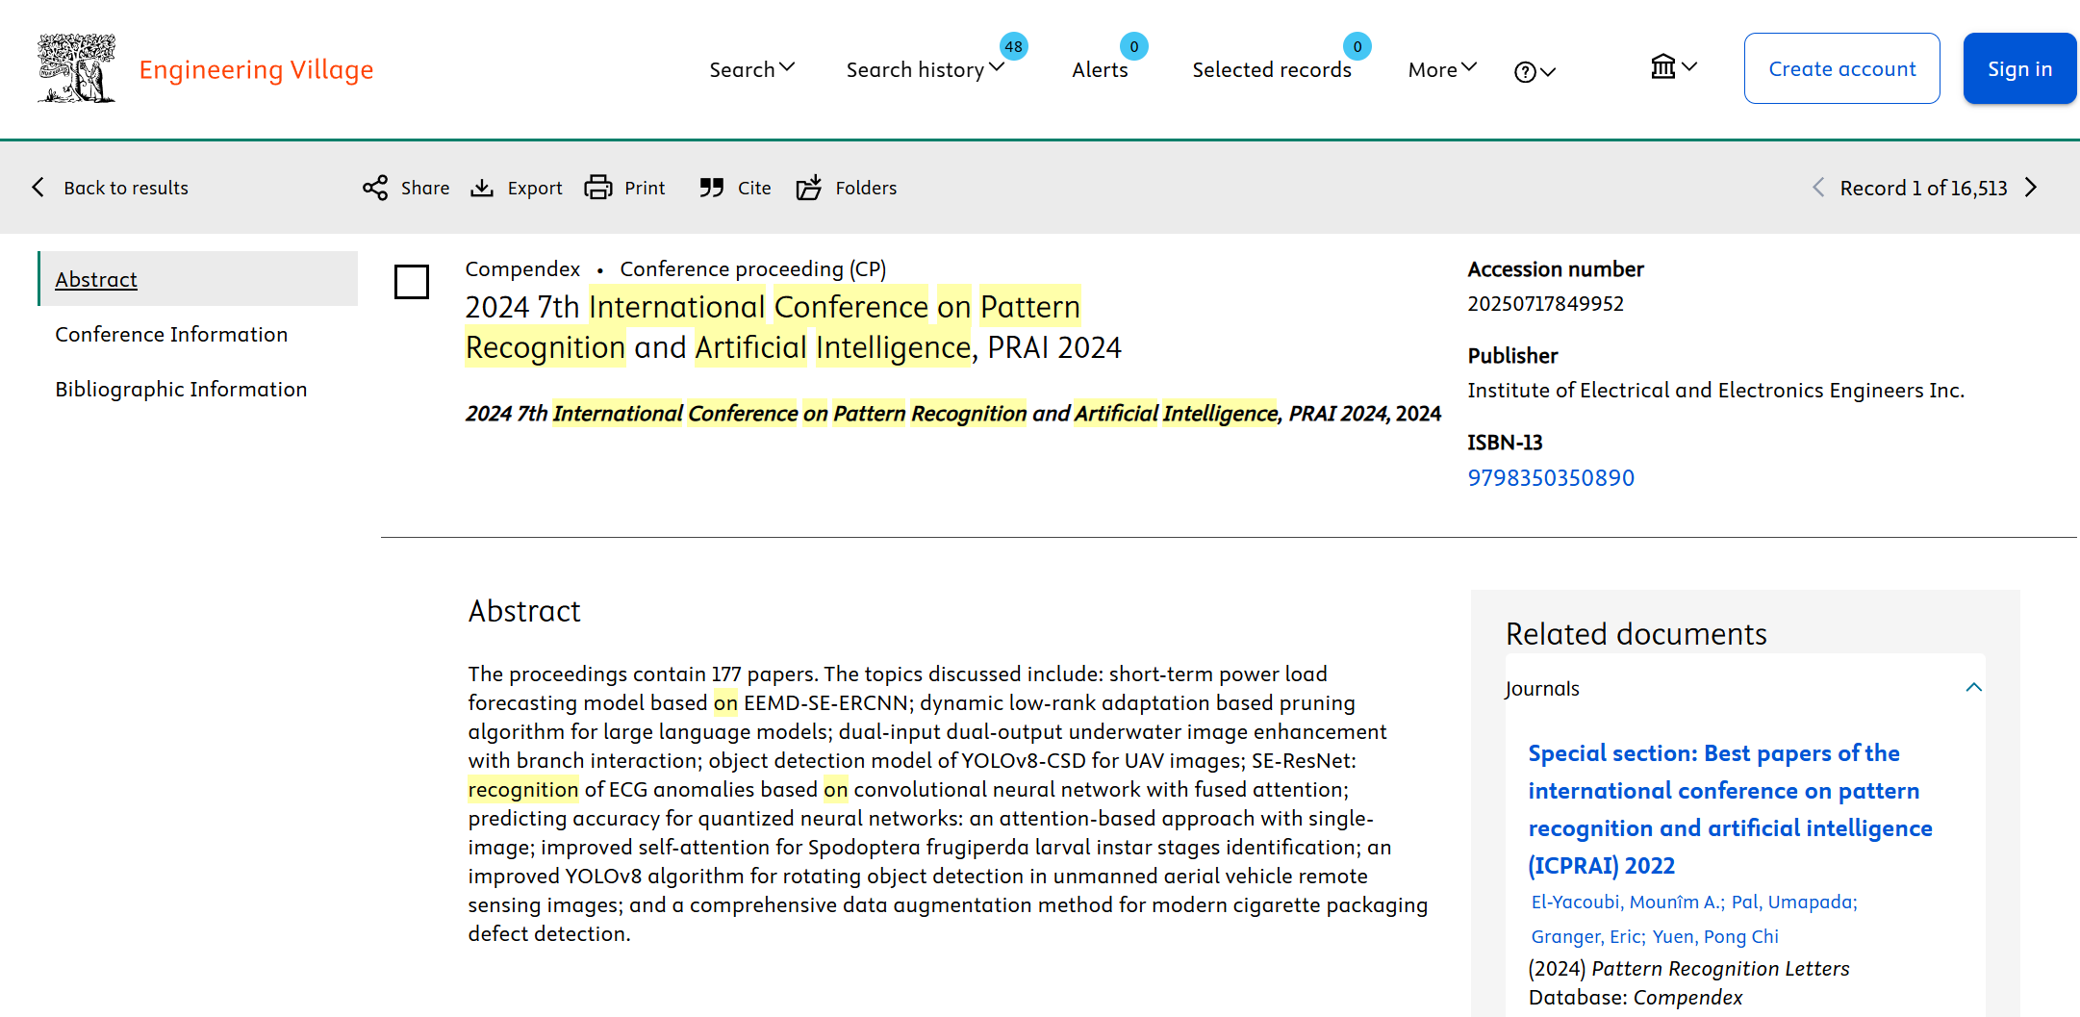Screen dimensions: 2080x1017
Task: Open the institution building icon menu
Action: (x=1673, y=66)
